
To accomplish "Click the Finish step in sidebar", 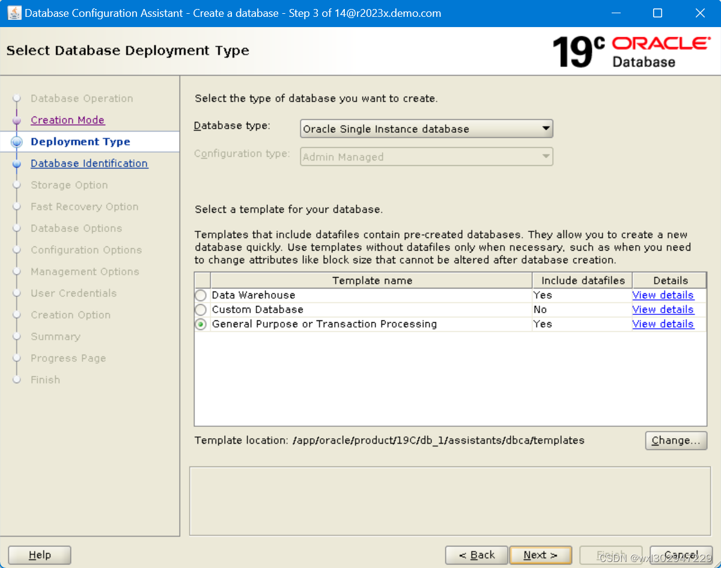I will [45, 380].
